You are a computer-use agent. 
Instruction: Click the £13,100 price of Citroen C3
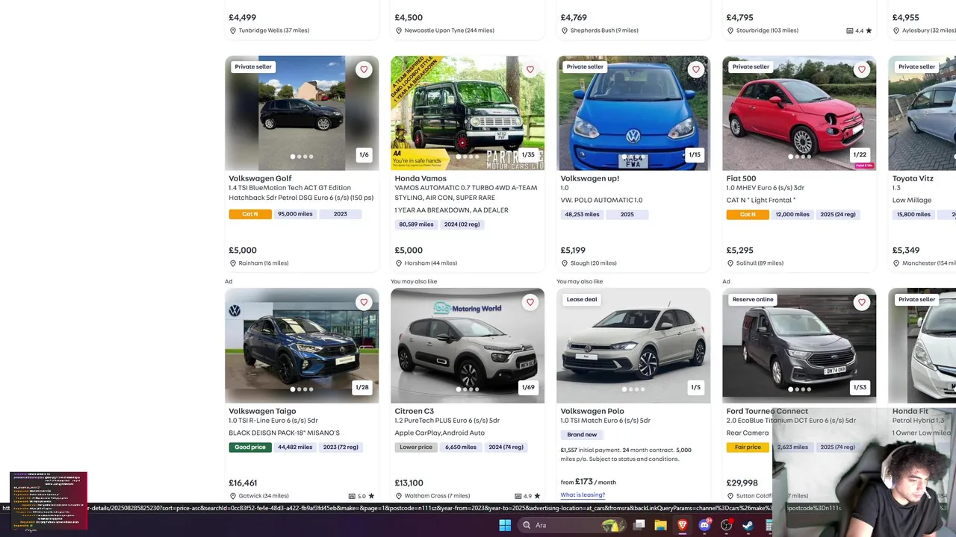click(x=409, y=483)
